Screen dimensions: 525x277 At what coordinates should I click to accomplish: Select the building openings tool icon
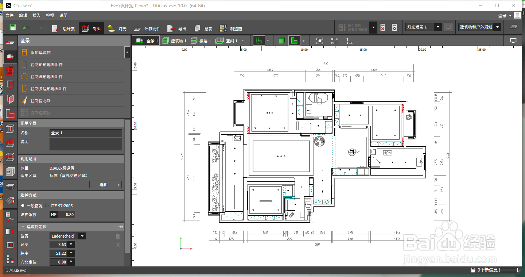(10, 85)
